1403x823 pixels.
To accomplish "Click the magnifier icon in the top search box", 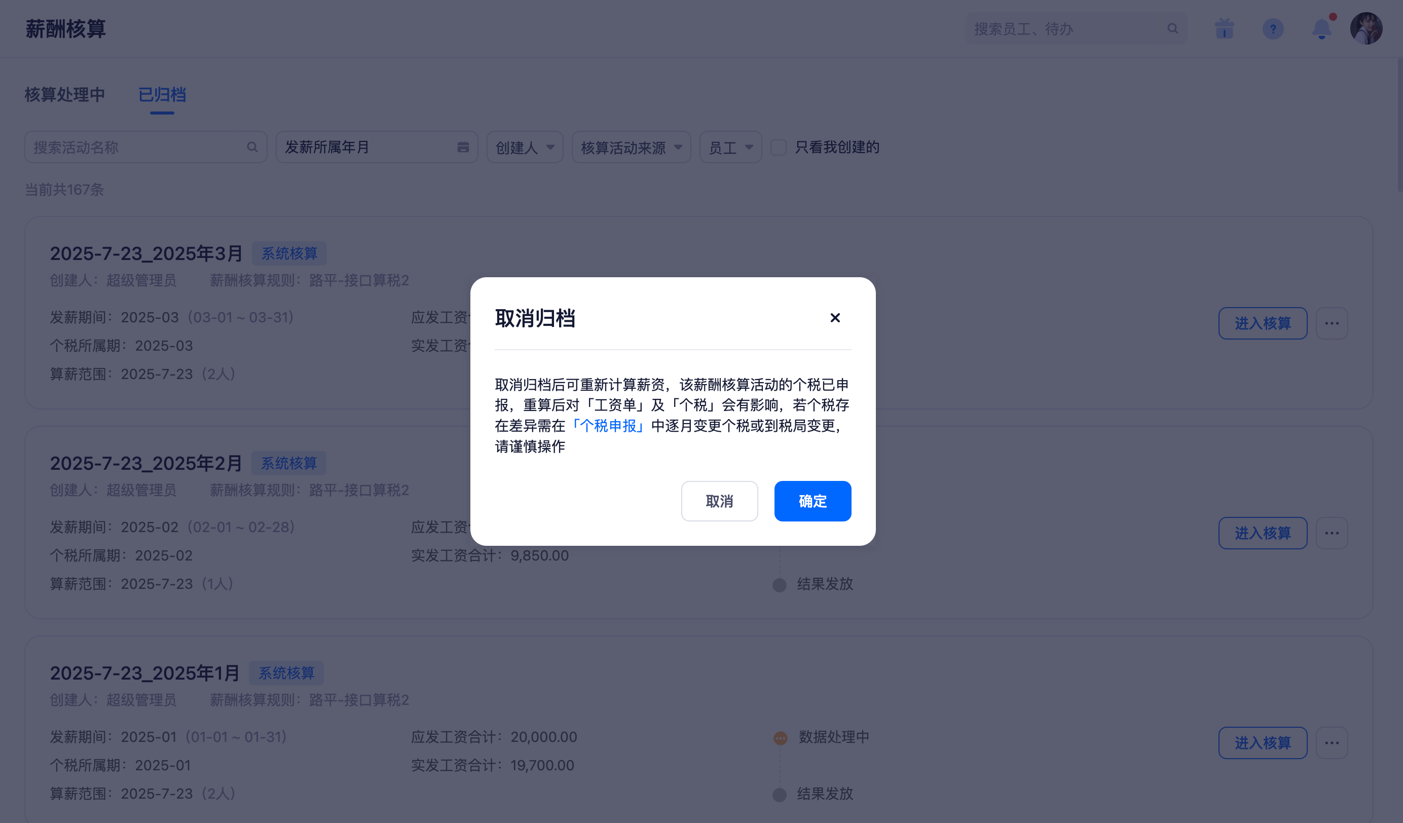I will click(x=1172, y=28).
